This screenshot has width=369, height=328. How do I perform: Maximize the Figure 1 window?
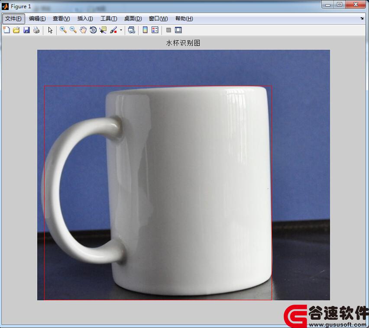(340, 4)
